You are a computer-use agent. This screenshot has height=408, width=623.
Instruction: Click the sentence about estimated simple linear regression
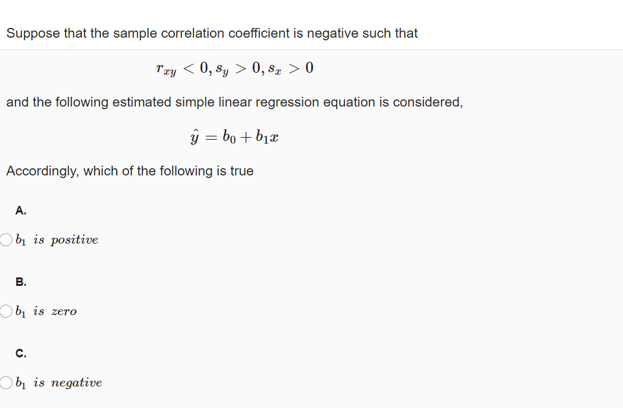pyautogui.click(x=234, y=102)
